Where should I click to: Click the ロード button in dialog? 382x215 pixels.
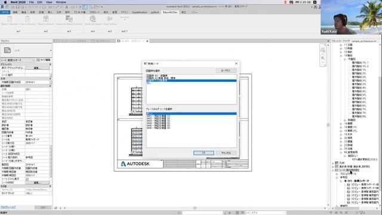[226, 70]
